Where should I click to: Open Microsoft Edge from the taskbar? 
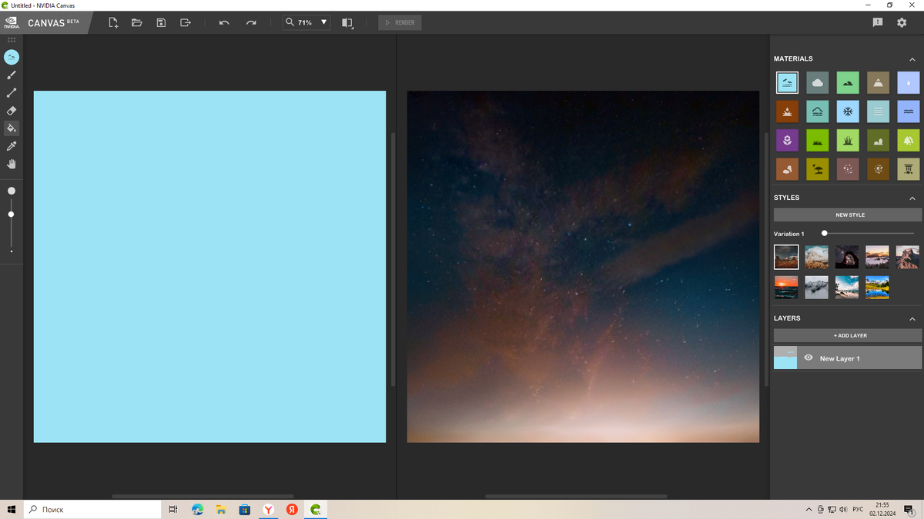197,509
